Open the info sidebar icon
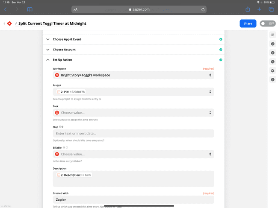The image size is (278, 208). click(x=272, y=79)
